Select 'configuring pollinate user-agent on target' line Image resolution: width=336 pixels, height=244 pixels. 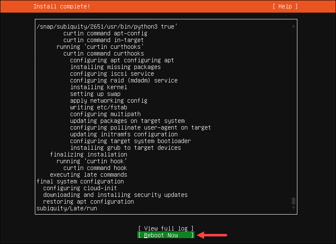(x=140, y=128)
